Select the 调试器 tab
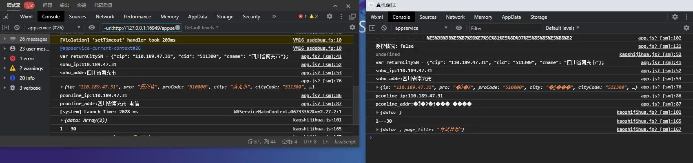 (13, 5)
